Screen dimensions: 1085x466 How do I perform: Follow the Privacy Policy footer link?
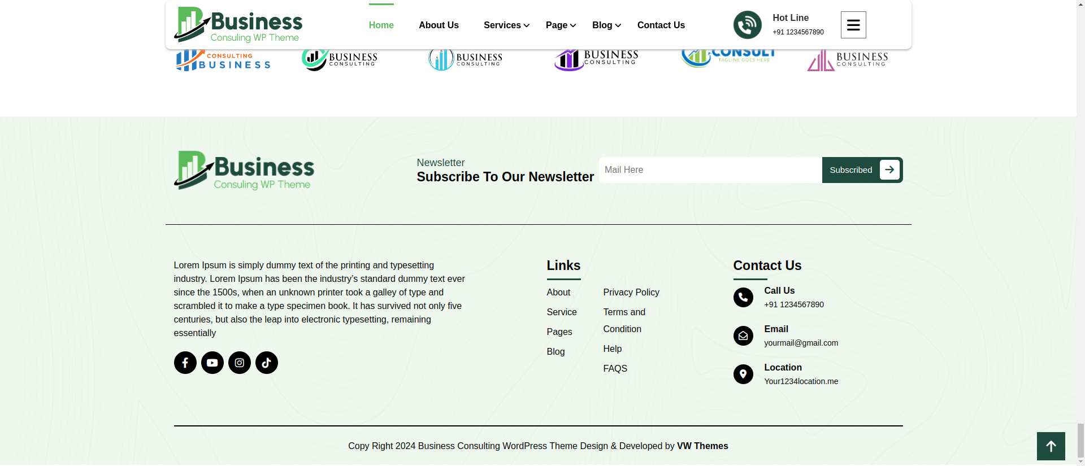tap(631, 292)
